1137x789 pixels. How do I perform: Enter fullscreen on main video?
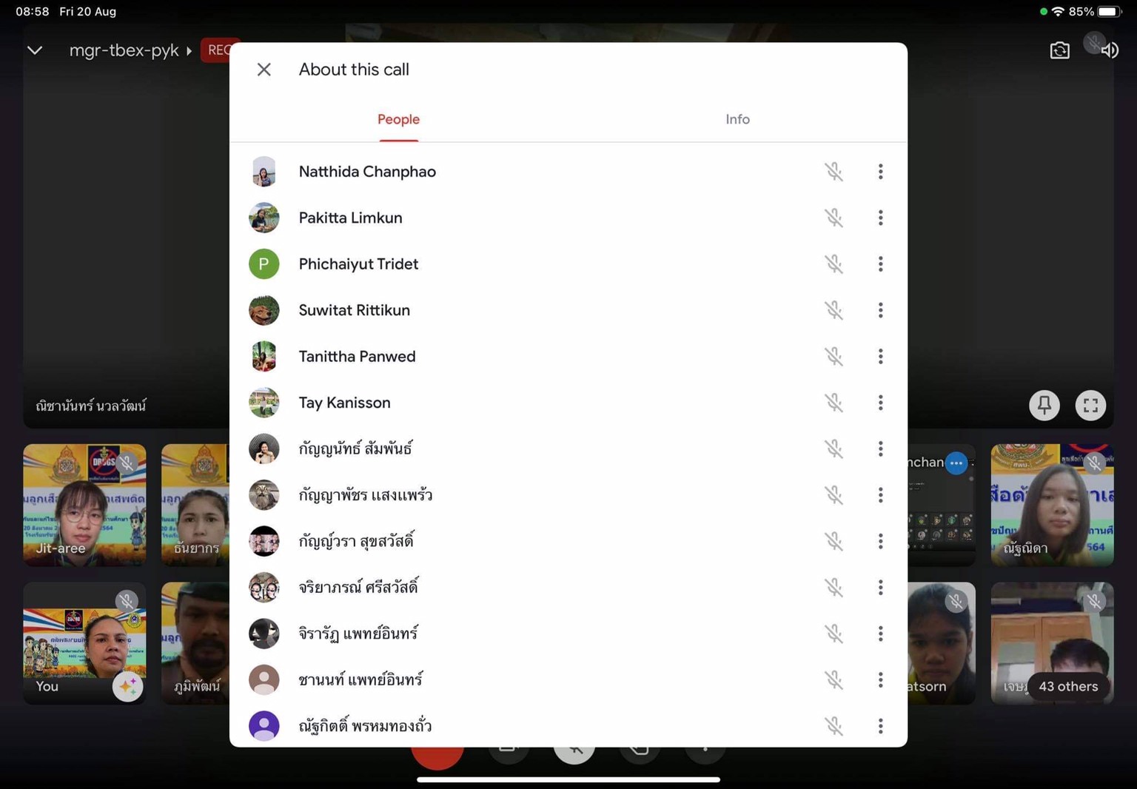(x=1090, y=405)
